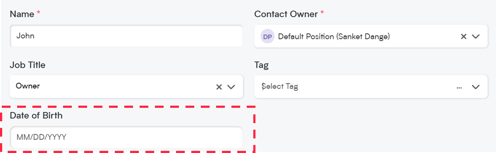
Task: Focus the Date of Birth MM/DD/YYYY field
Action: [x=126, y=137]
